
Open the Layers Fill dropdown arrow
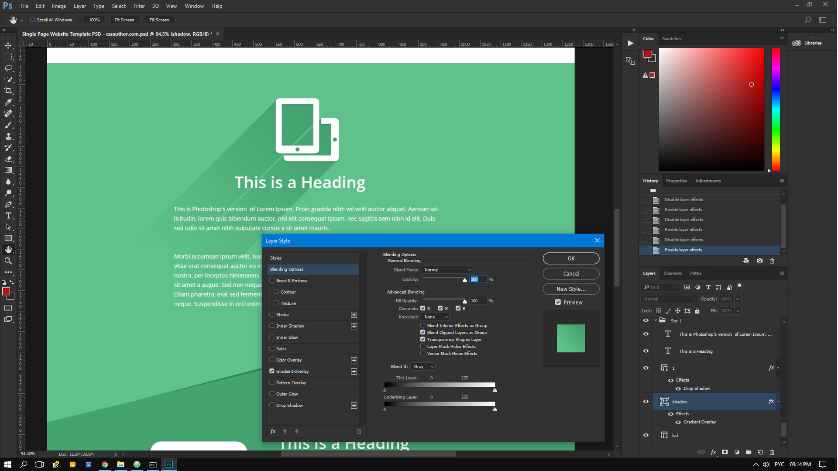tap(738, 311)
